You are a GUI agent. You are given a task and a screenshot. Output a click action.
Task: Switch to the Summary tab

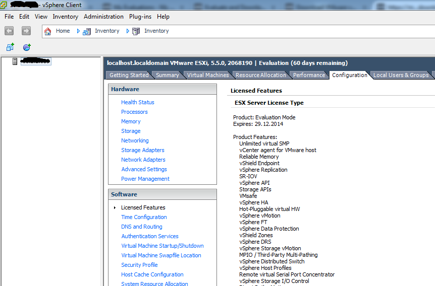(167, 75)
